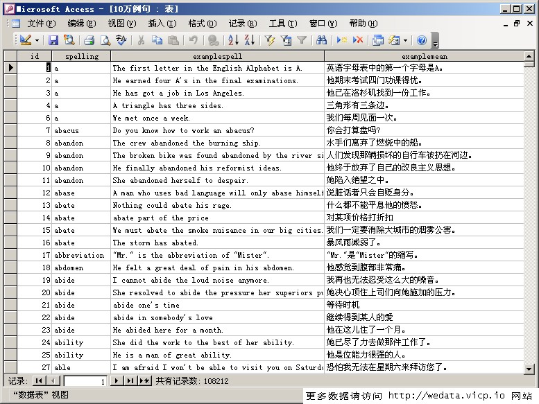Switch to design view icon
Screen dimensions: 539x404
[x=26, y=40]
